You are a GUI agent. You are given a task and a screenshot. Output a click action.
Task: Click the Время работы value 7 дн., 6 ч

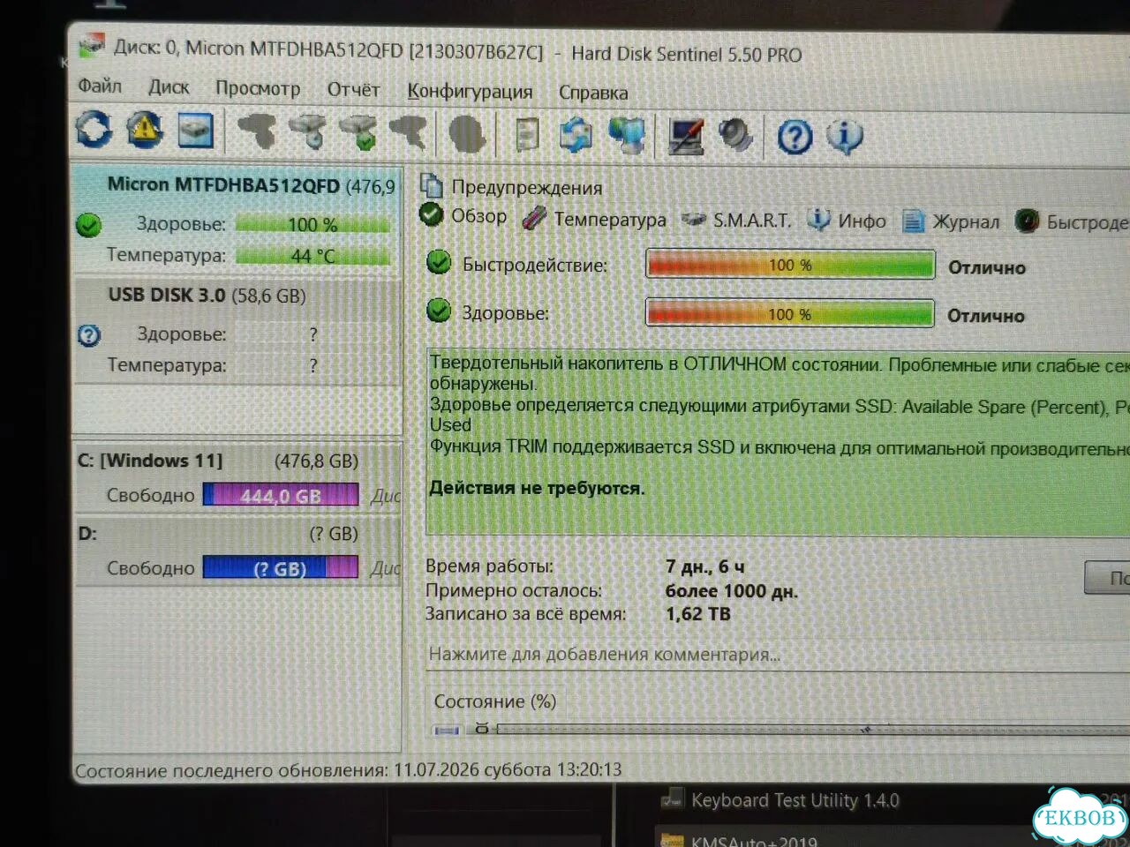[x=705, y=566]
